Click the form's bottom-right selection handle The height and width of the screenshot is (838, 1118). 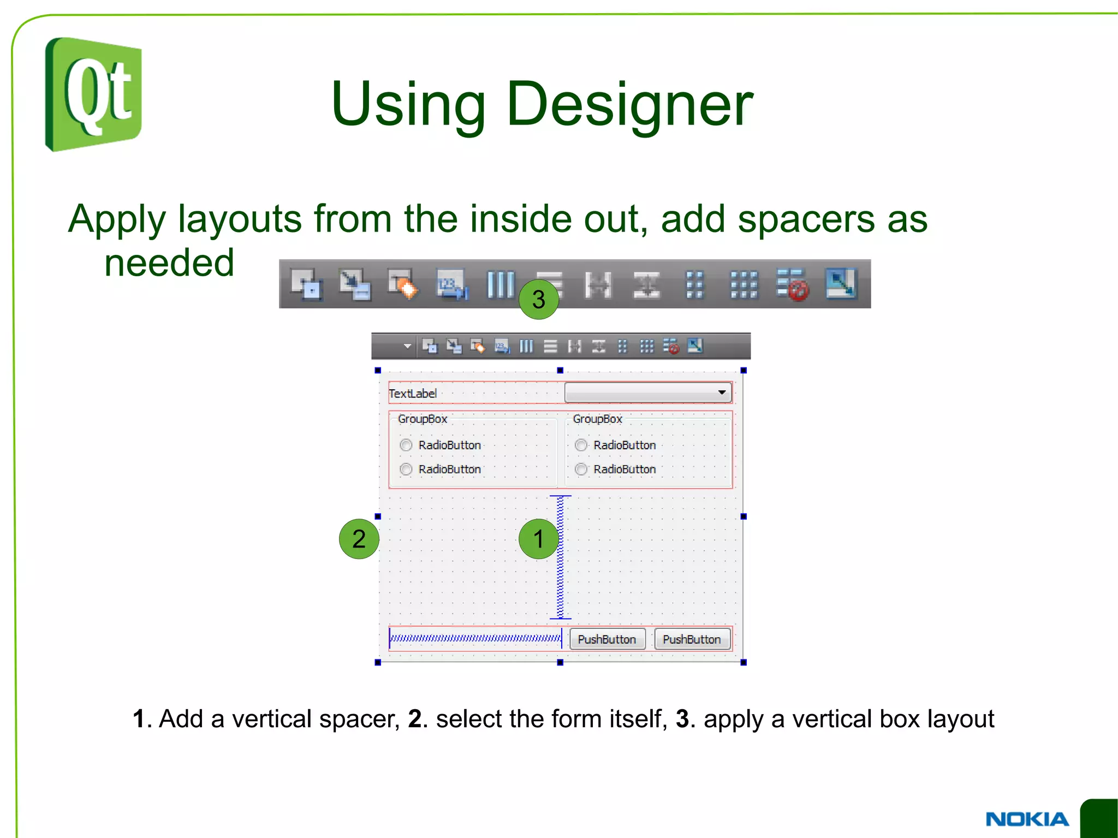coord(744,662)
